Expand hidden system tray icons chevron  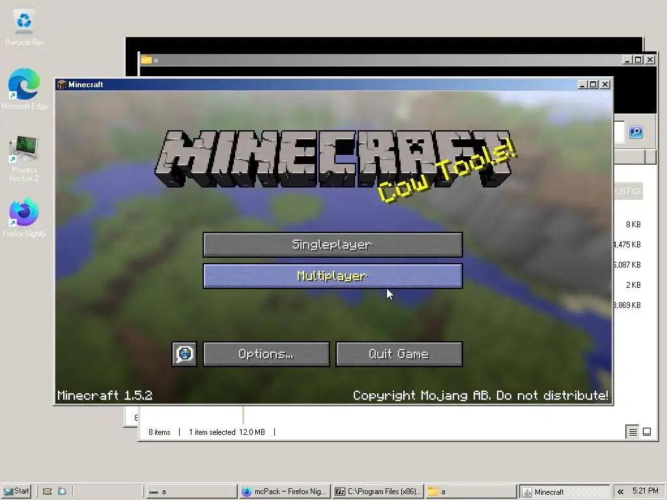pos(621,492)
